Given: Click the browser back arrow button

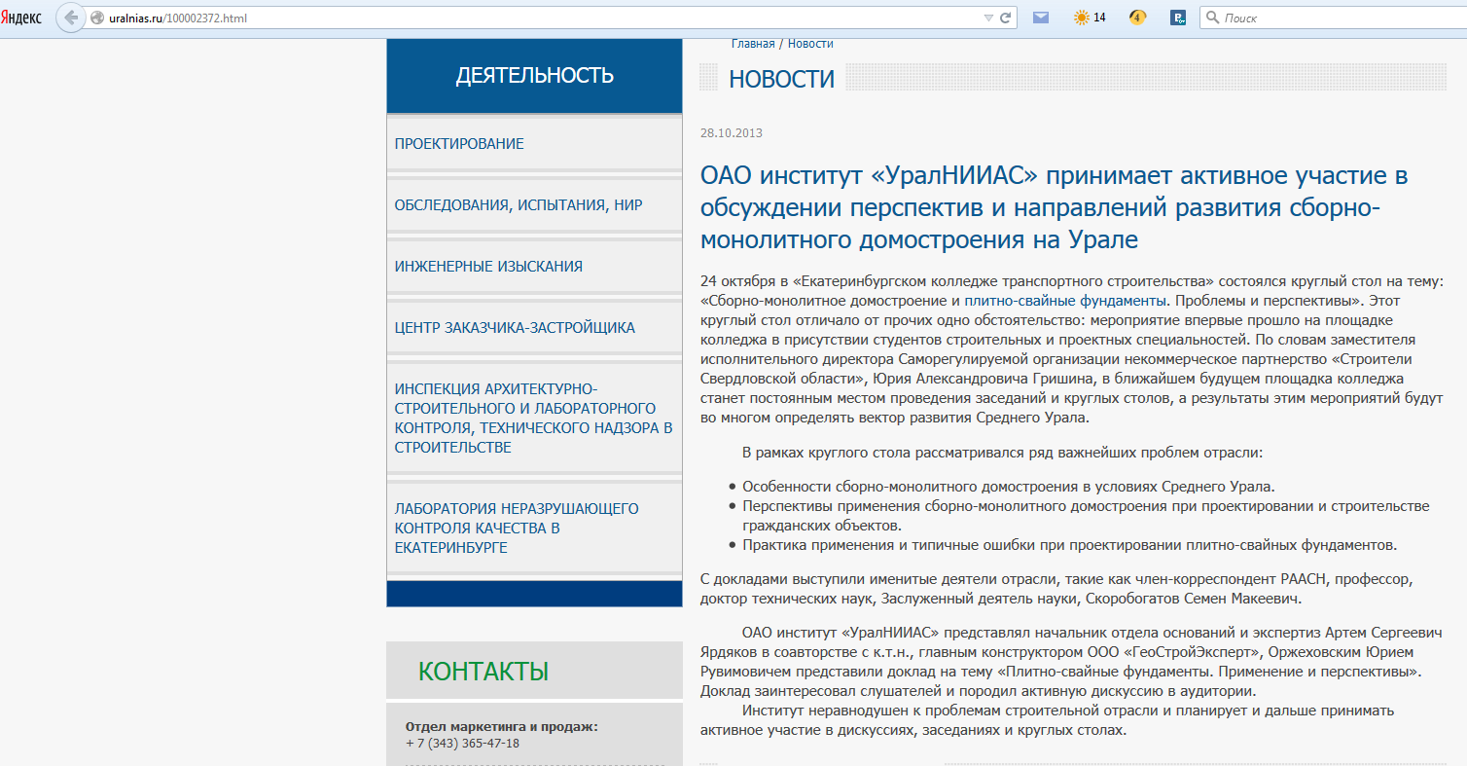Looking at the screenshot, I should point(71,18).
